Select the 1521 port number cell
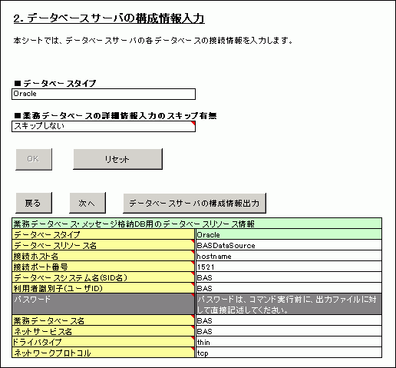Image resolution: width=396 pixels, height=368 pixels. pos(289,267)
